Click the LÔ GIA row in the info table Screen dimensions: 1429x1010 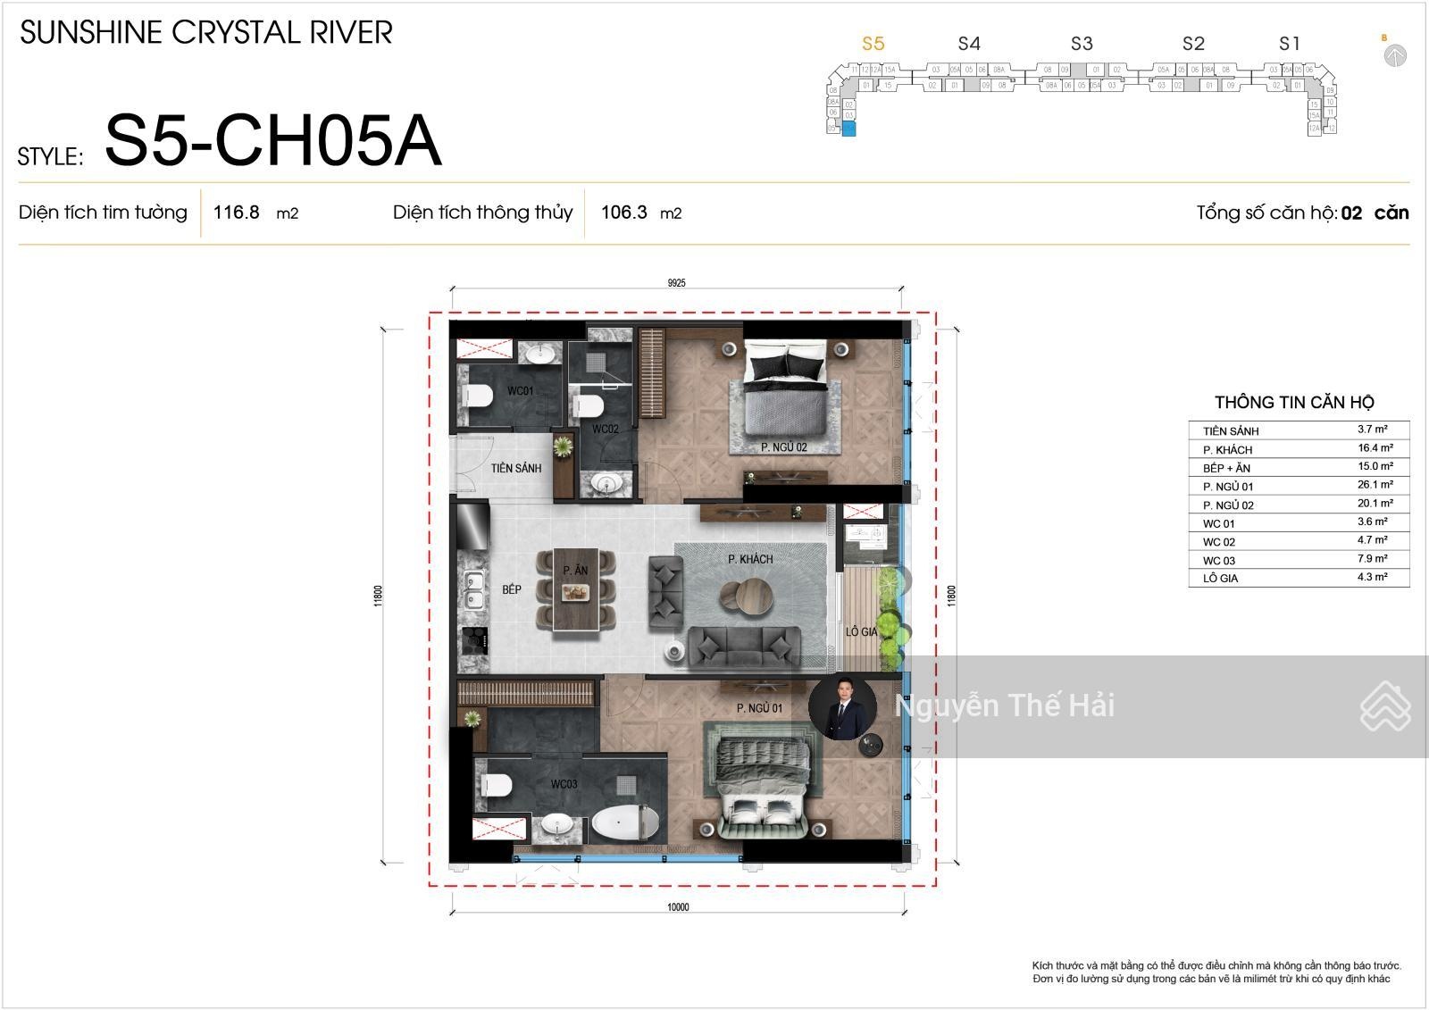pyautogui.click(x=1298, y=578)
